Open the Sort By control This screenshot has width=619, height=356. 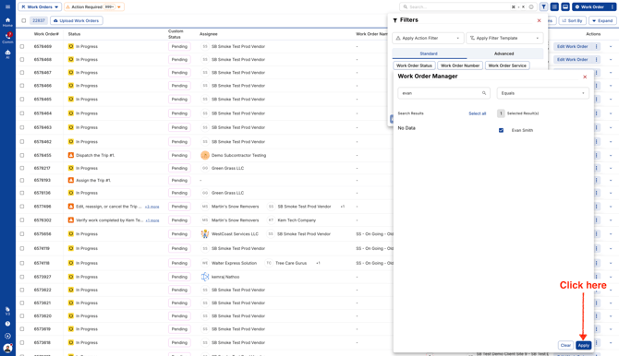click(573, 20)
